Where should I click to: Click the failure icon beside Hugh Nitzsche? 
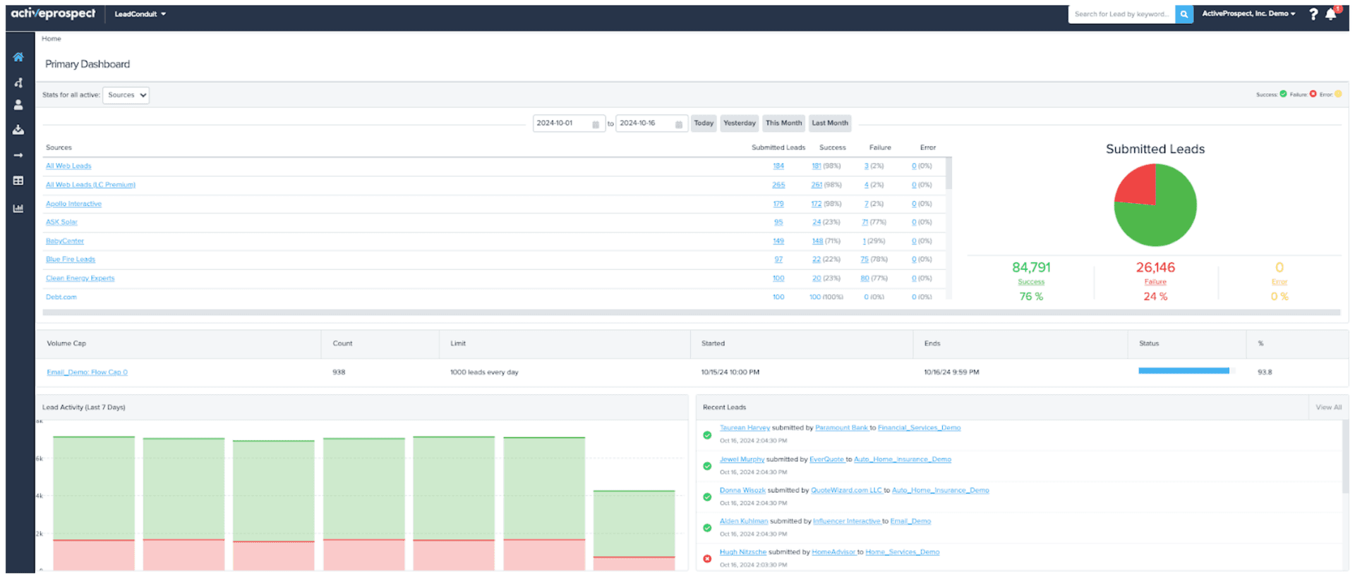[x=707, y=559]
